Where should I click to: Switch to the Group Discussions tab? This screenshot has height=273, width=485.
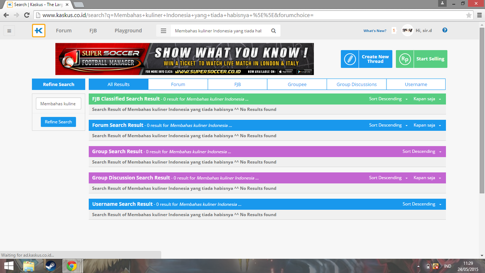point(357,84)
